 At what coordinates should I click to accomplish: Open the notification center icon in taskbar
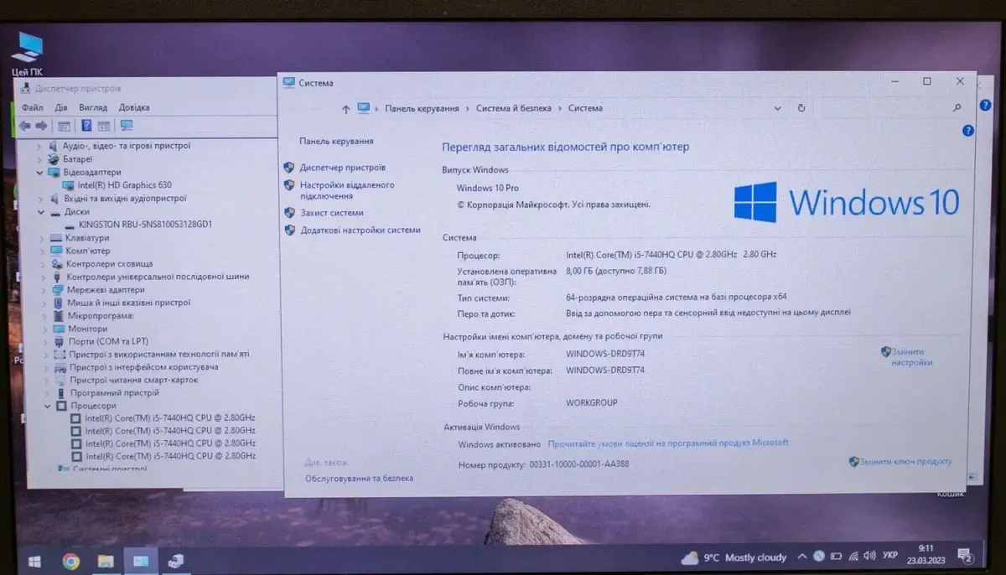point(965,557)
